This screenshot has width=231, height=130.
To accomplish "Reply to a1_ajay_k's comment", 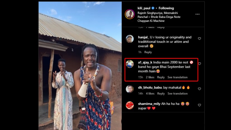I will 161,77.
